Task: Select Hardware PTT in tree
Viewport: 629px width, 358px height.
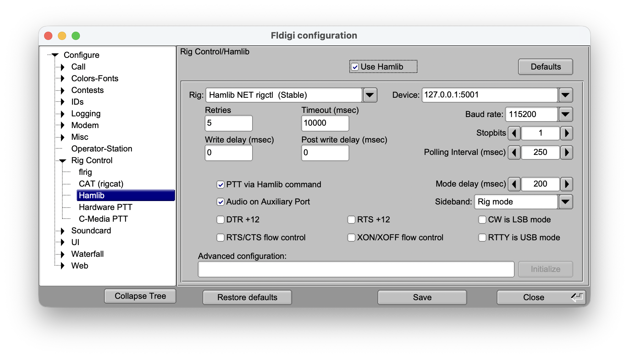Action: (105, 207)
